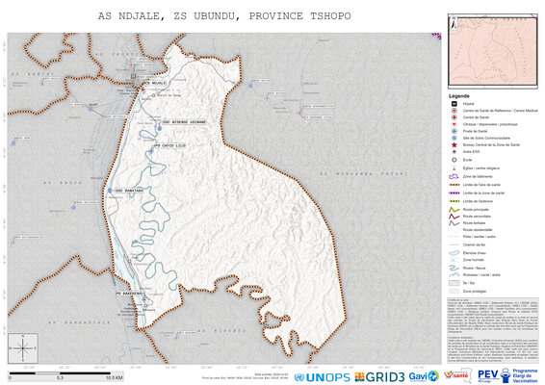Image resolution: width=545 pixels, height=385 pixels.
Task: Click the Piste / sentier / autre legend text
Action: 480,237
